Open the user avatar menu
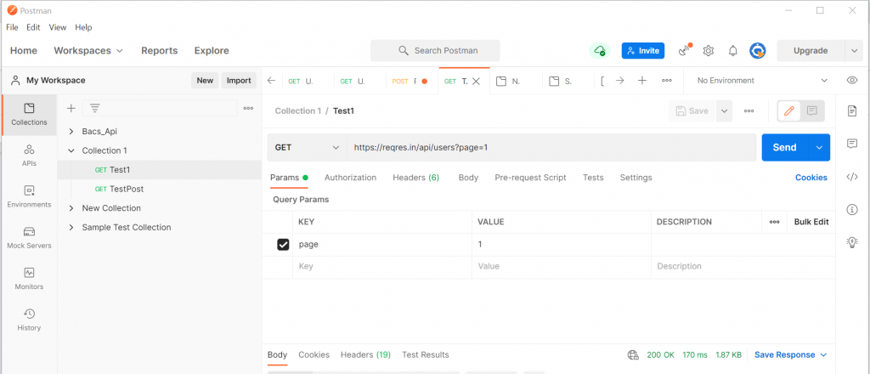The height and width of the screenshot is (374, 870). click(757, 50)
